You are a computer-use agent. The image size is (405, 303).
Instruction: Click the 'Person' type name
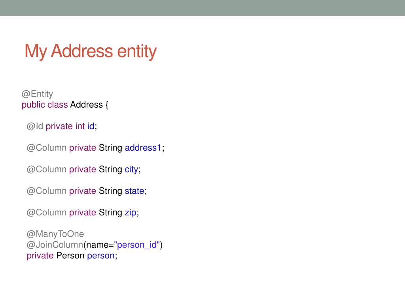(x=70, y=256)
